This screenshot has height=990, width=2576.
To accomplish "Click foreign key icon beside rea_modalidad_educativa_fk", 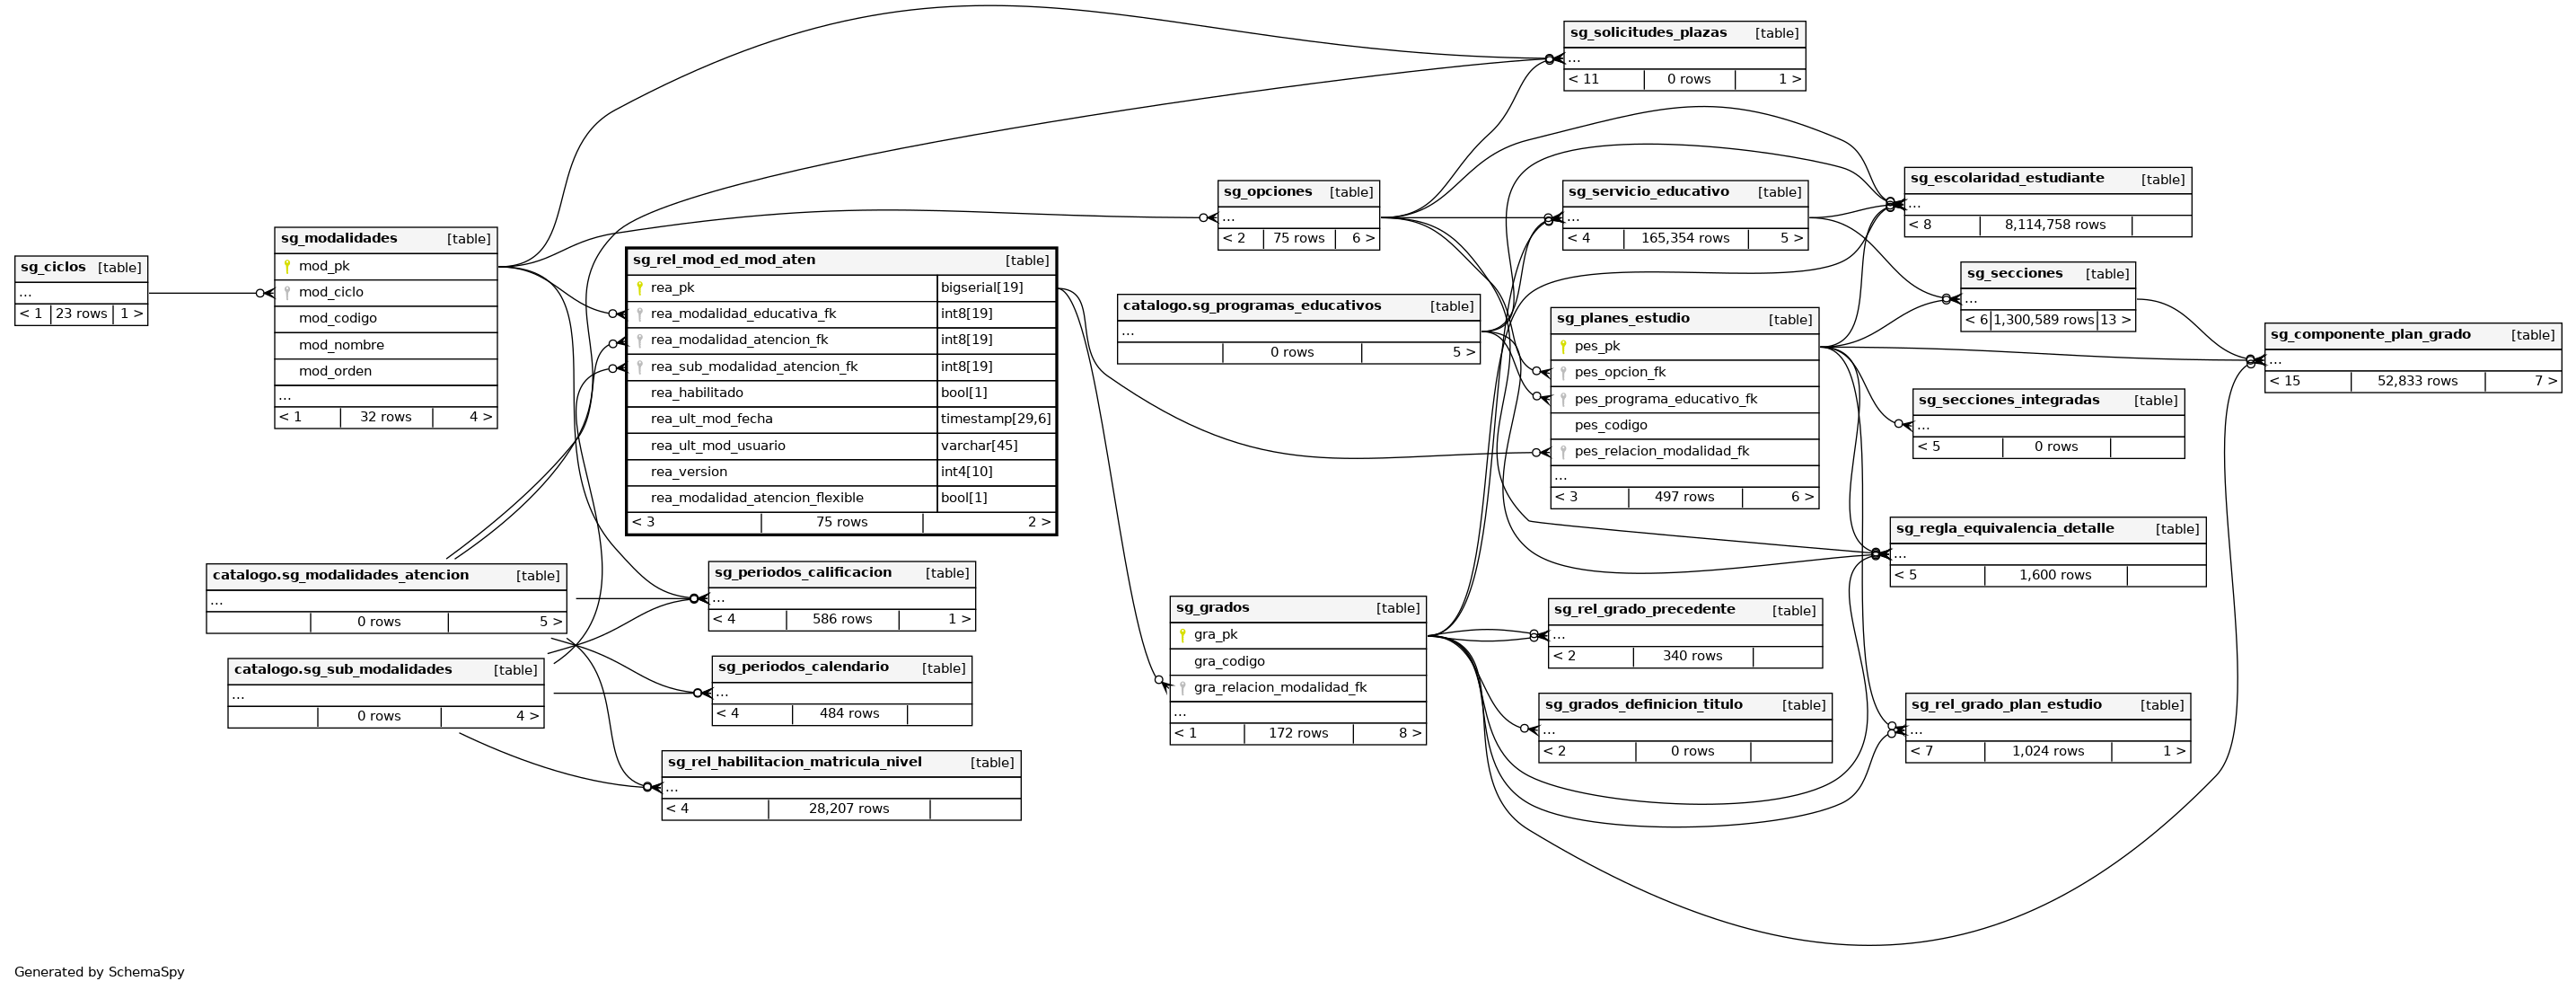I will coord(639,314).
